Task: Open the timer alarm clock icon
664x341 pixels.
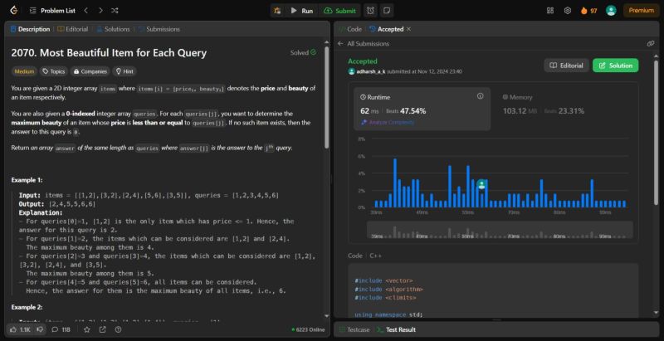Action: tap(370, 11)
